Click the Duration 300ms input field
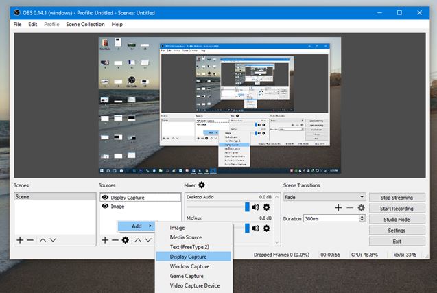 tap(331, 218)
